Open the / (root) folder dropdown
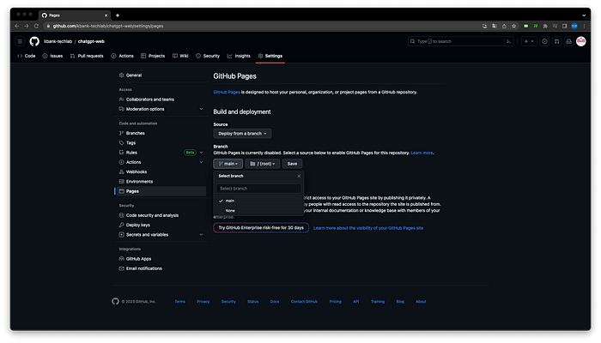 click(263, 163)
